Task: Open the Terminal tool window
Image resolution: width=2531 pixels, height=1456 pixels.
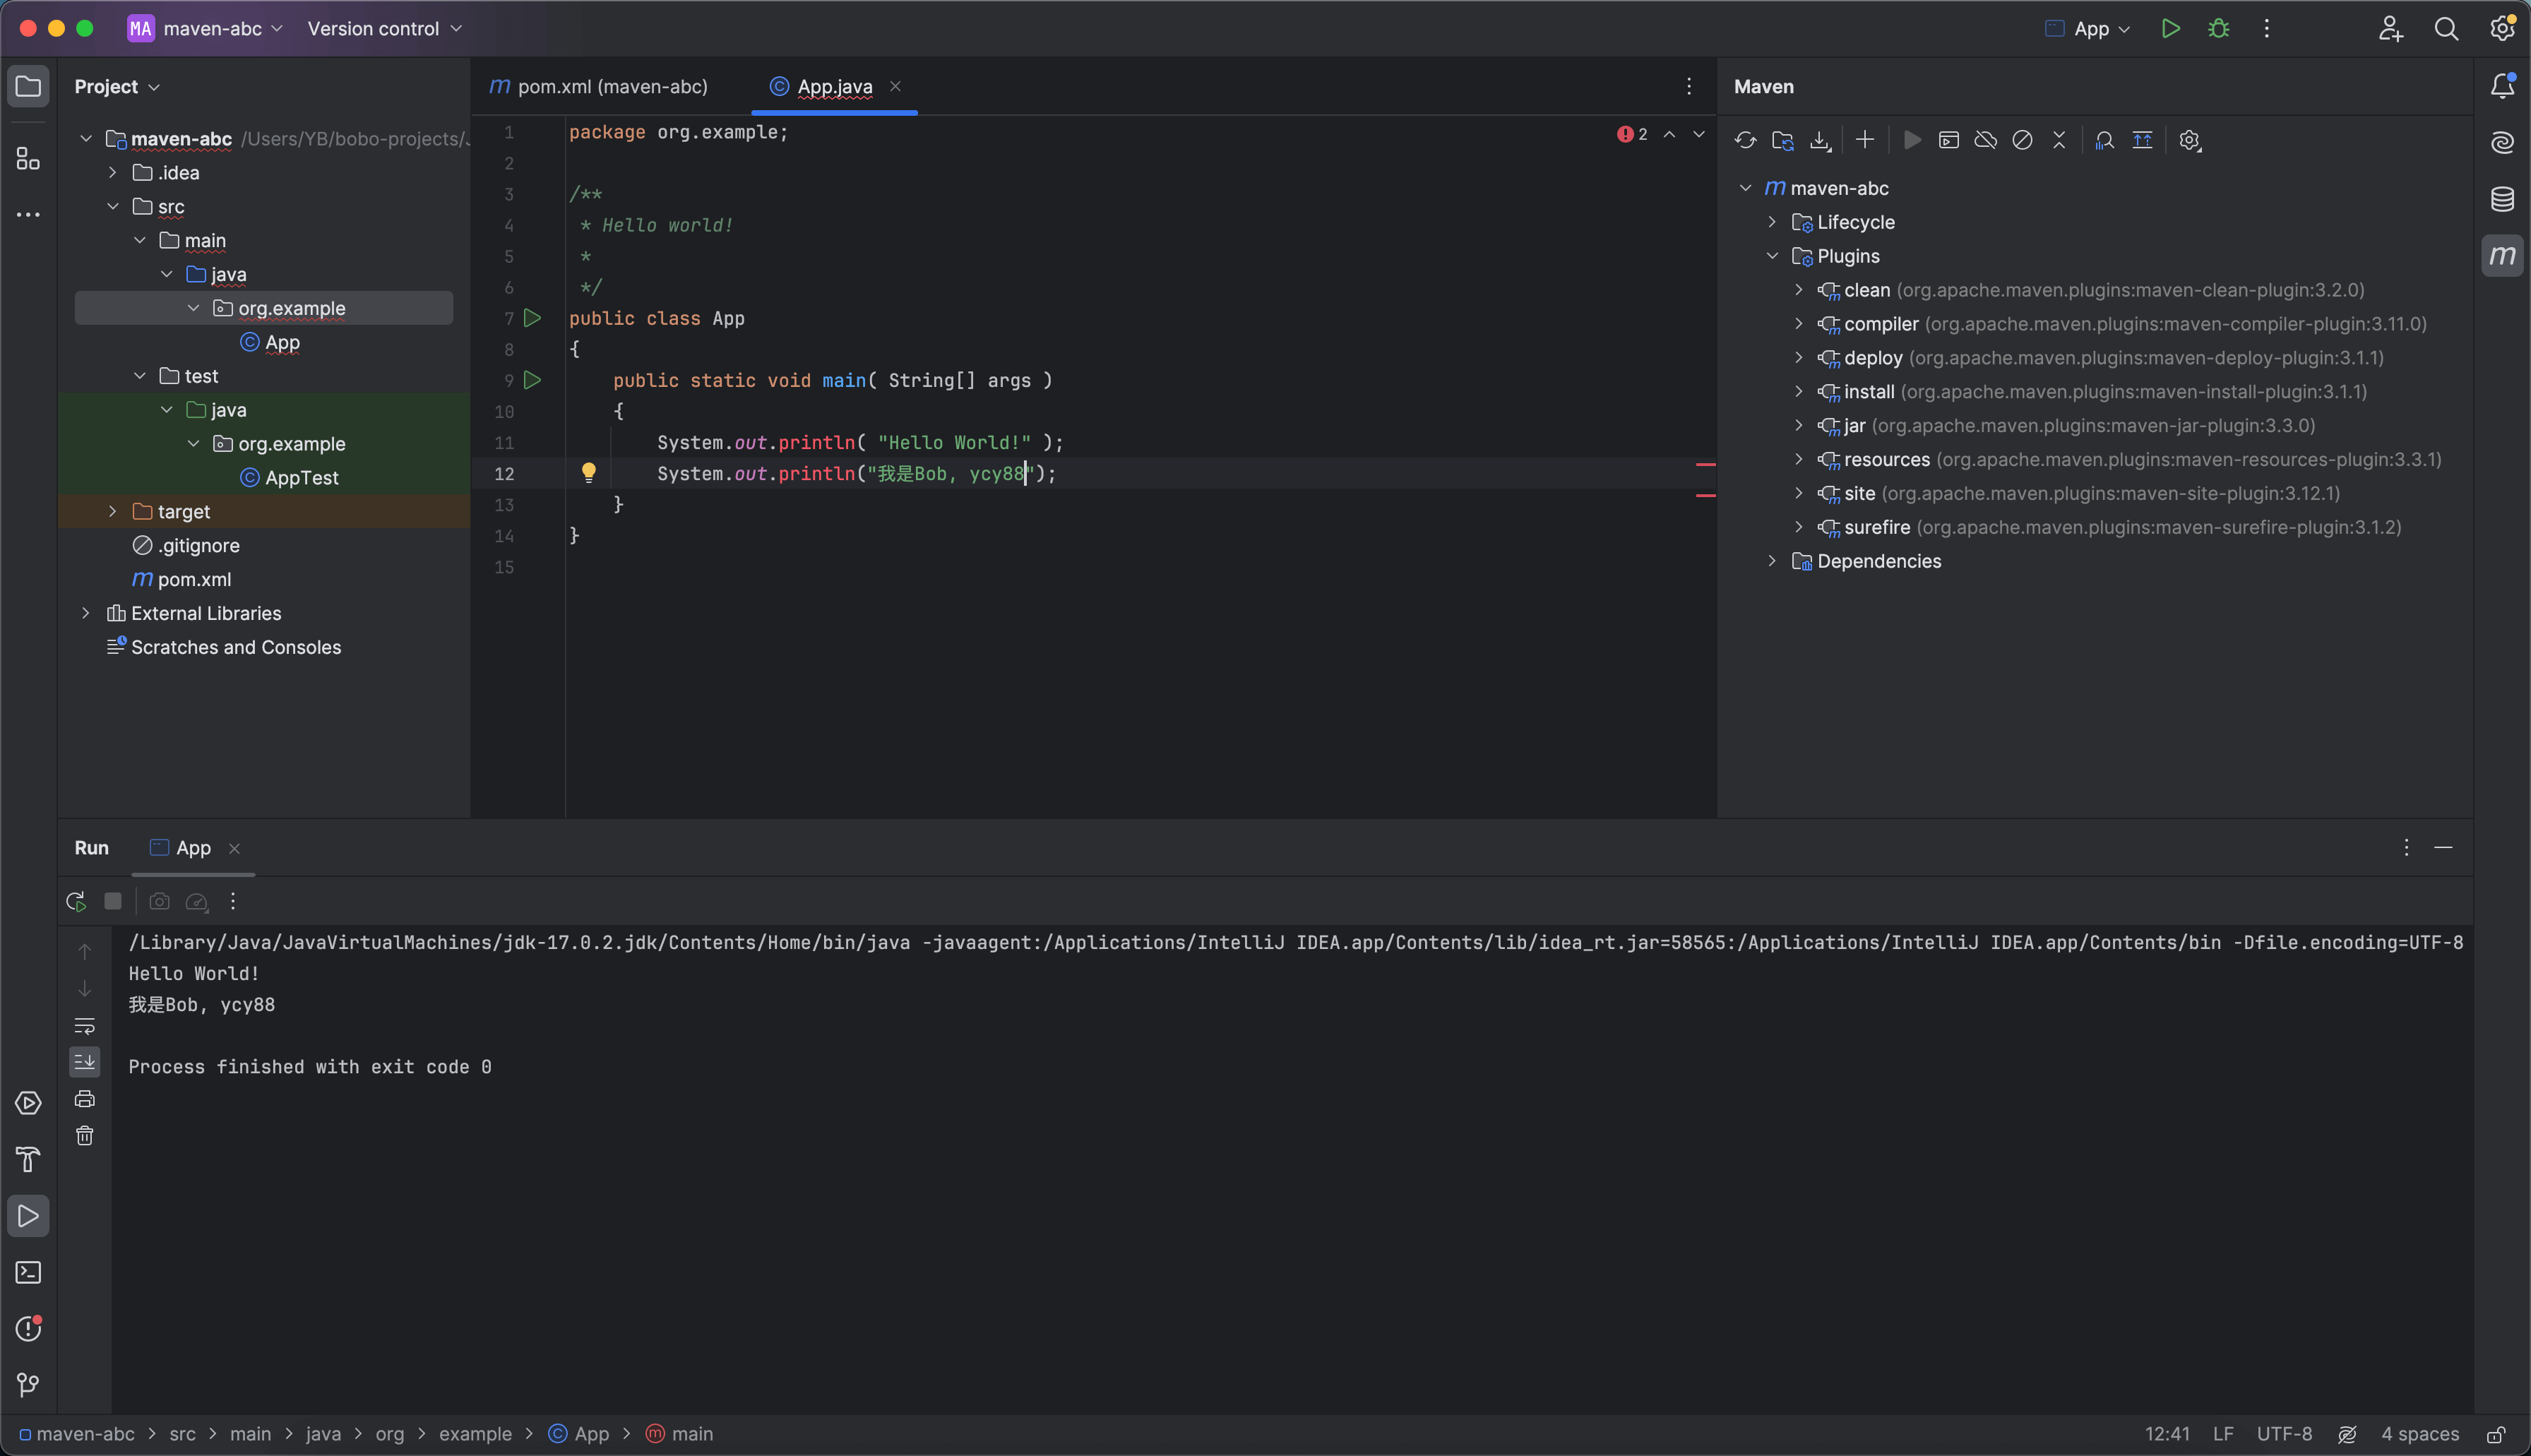Action: [x=28, y=1272]
